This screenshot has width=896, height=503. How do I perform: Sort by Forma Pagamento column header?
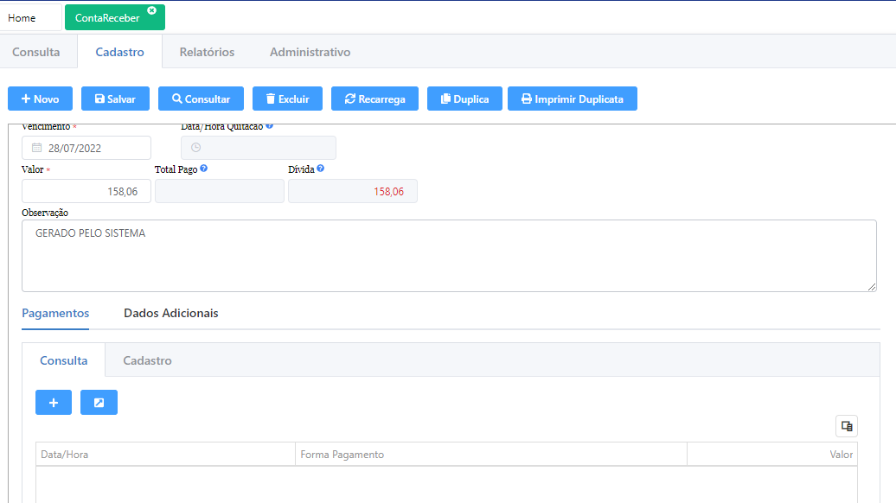(490, 455)
